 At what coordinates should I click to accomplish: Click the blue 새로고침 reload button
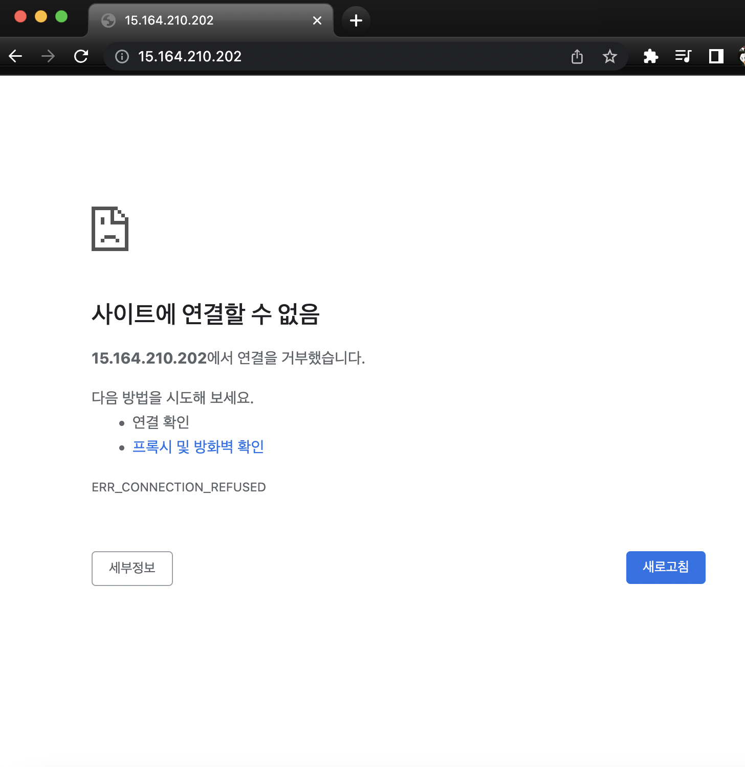tap(666, 567)
